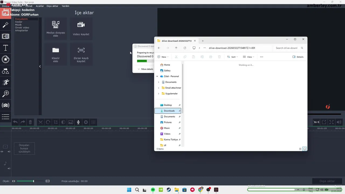Open the Dışa aktar menu in menu bar
The width and height of the screenshot is (345, 194).
(x=52, y=6)
